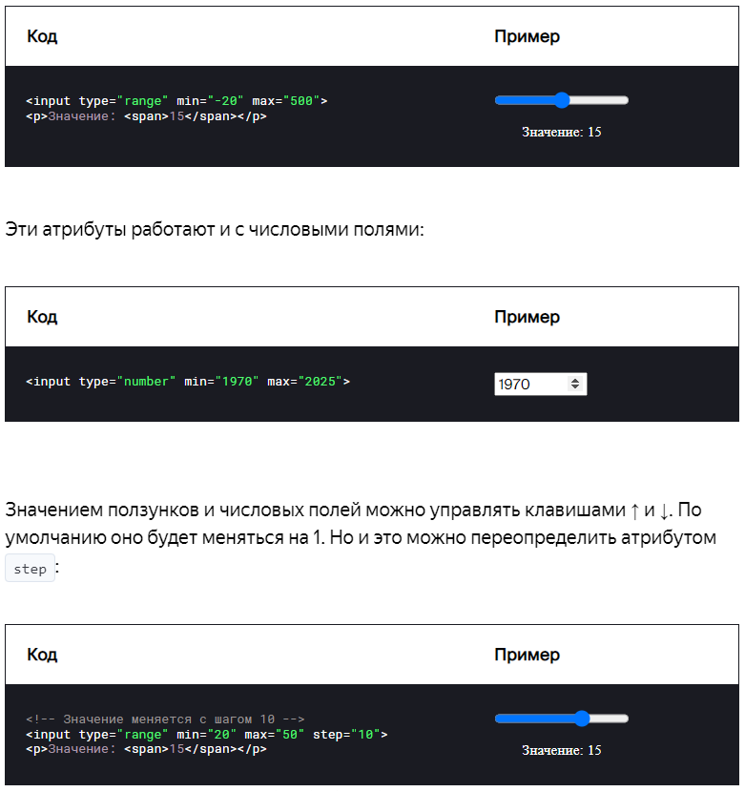Viewport: 745px width, 792px height.
Task: Click inside the number field showing 1970
Action: point(530,384)
